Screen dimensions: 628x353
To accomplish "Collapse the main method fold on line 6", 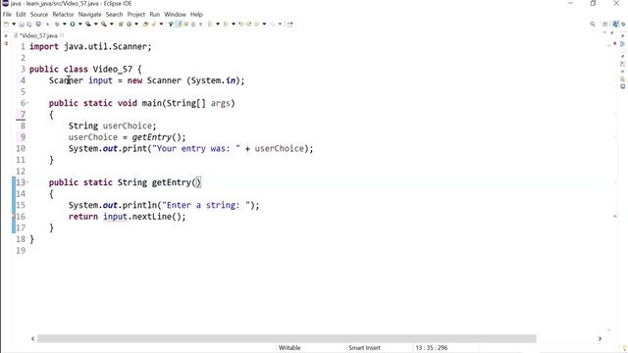I will (27, 103).
